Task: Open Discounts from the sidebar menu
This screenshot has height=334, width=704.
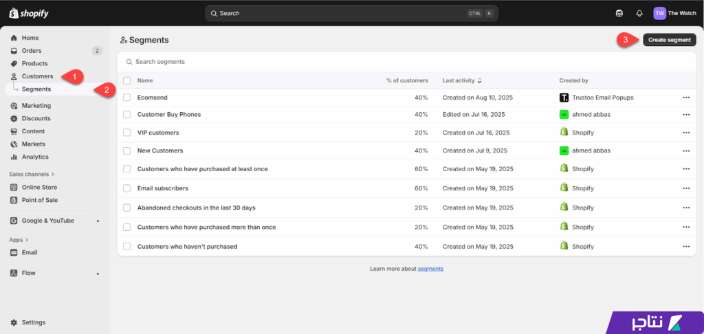Action: click(36, 118)
